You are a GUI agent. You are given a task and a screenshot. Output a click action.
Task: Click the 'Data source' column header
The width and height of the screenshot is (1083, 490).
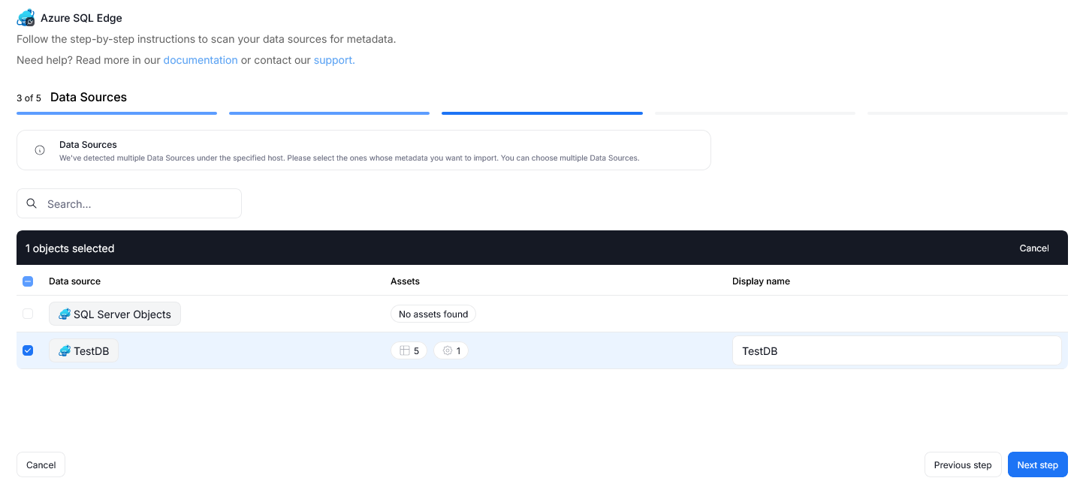pos(74,281)
